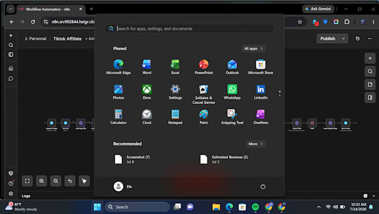Viewport: 379px width, 214px height.
Task: Open Chrome tab search dropdown
Action: (x=11, y=9)
